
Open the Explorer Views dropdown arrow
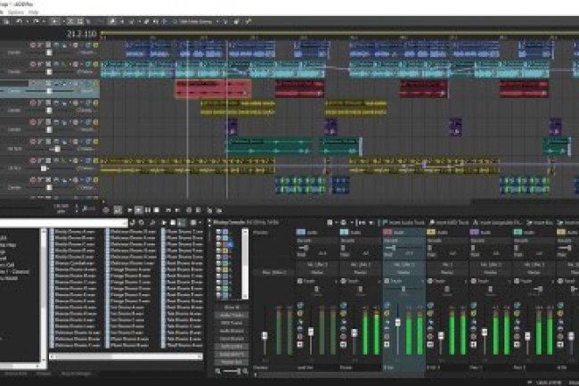click(x=200, y=223)
